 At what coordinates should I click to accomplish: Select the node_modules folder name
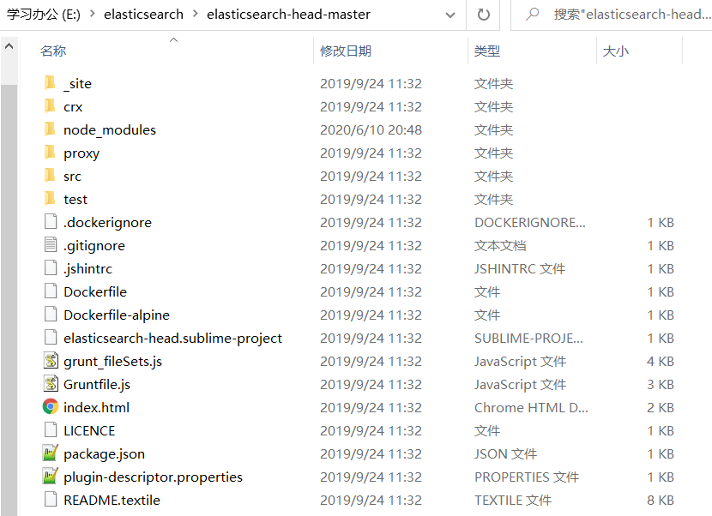point(110,129)
